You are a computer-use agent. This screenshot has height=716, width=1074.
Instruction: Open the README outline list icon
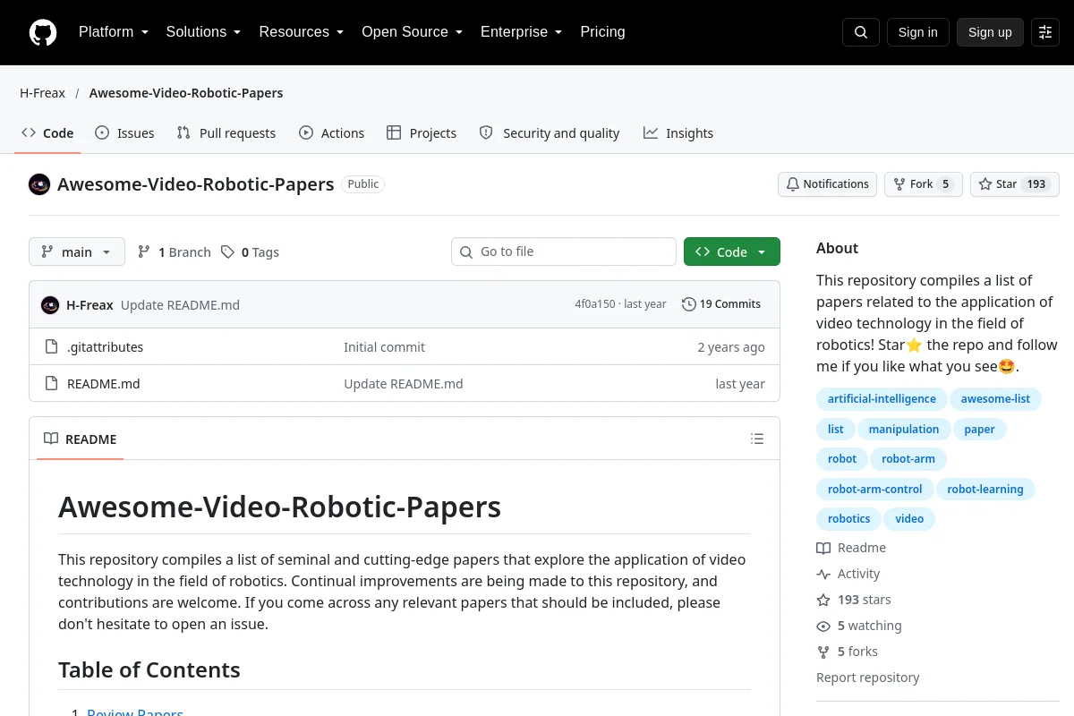(x=757, y=439)
